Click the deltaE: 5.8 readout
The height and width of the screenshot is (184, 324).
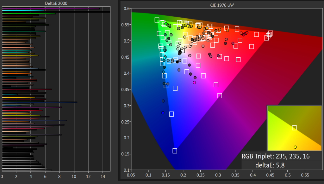point(270,165)
